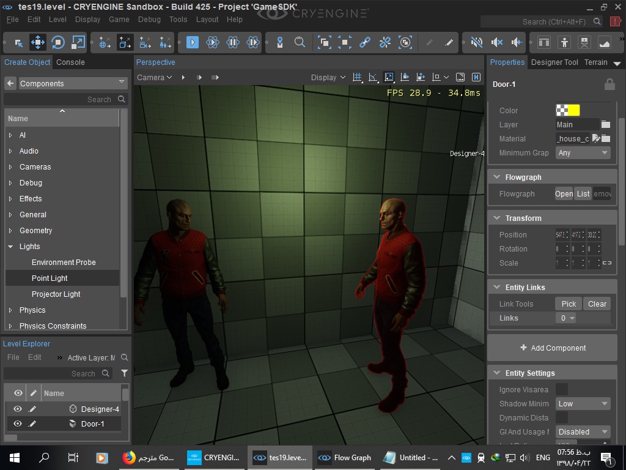
Task: Click the link objects chain icon
Action: coord(365,42)
